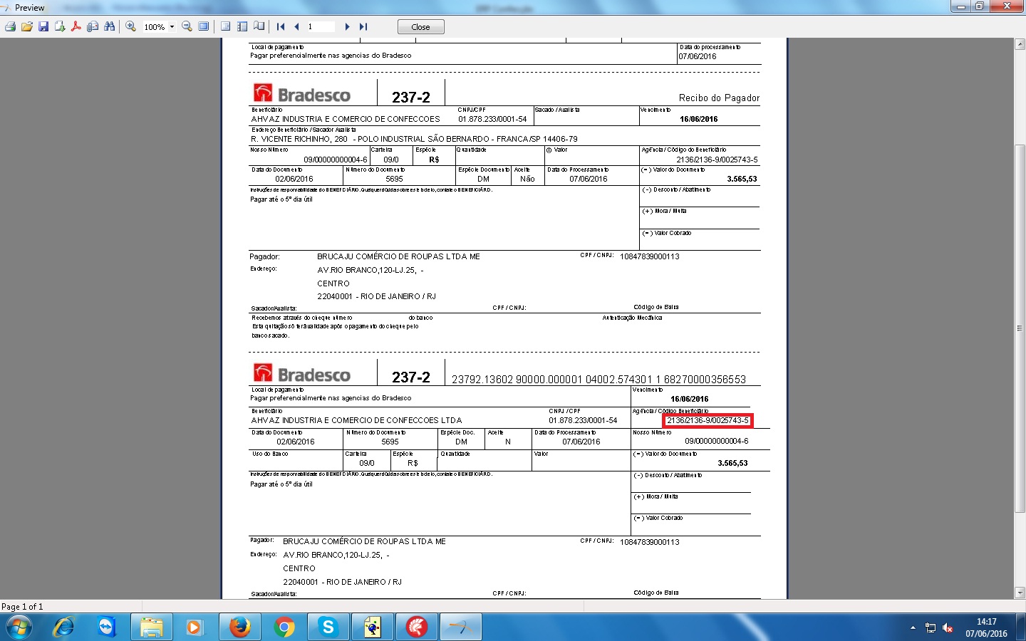This screenshot has width=1026, height=641.
Task: Toggle the full screen view icon
Action: tap(204, 26)
